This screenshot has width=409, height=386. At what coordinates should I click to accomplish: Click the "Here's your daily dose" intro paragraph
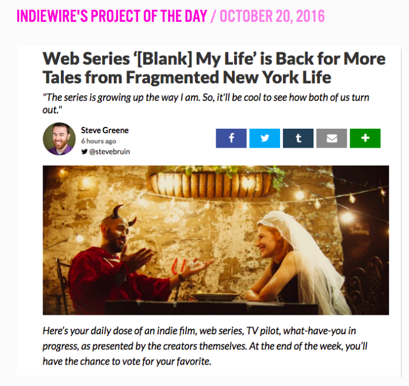click(205, 346)
